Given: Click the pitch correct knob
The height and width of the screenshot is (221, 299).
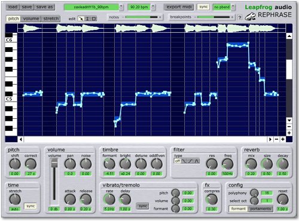Looking at the screenshot, I should pyautogui.click(x=30, y=164).
